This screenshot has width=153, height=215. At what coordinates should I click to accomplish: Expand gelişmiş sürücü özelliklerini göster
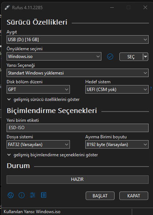click(44, 99)
